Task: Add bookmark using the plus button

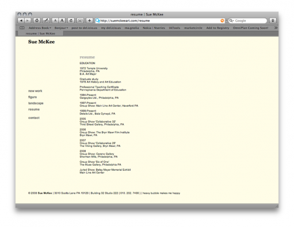Action: (x=89, y=21)
